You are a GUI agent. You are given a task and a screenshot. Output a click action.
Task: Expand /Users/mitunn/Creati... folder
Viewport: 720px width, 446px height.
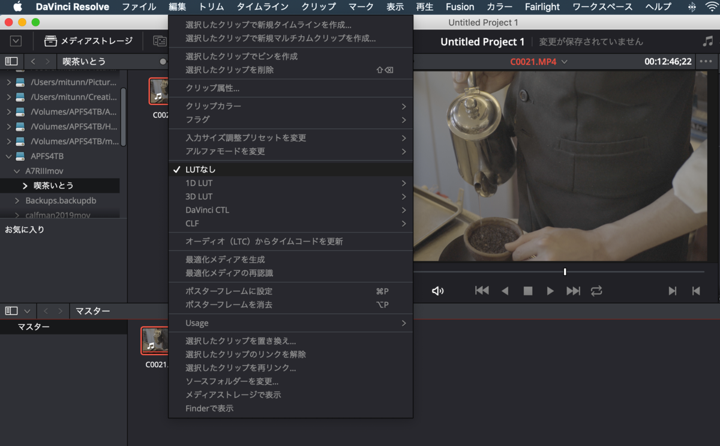click(x=9, y=97)
